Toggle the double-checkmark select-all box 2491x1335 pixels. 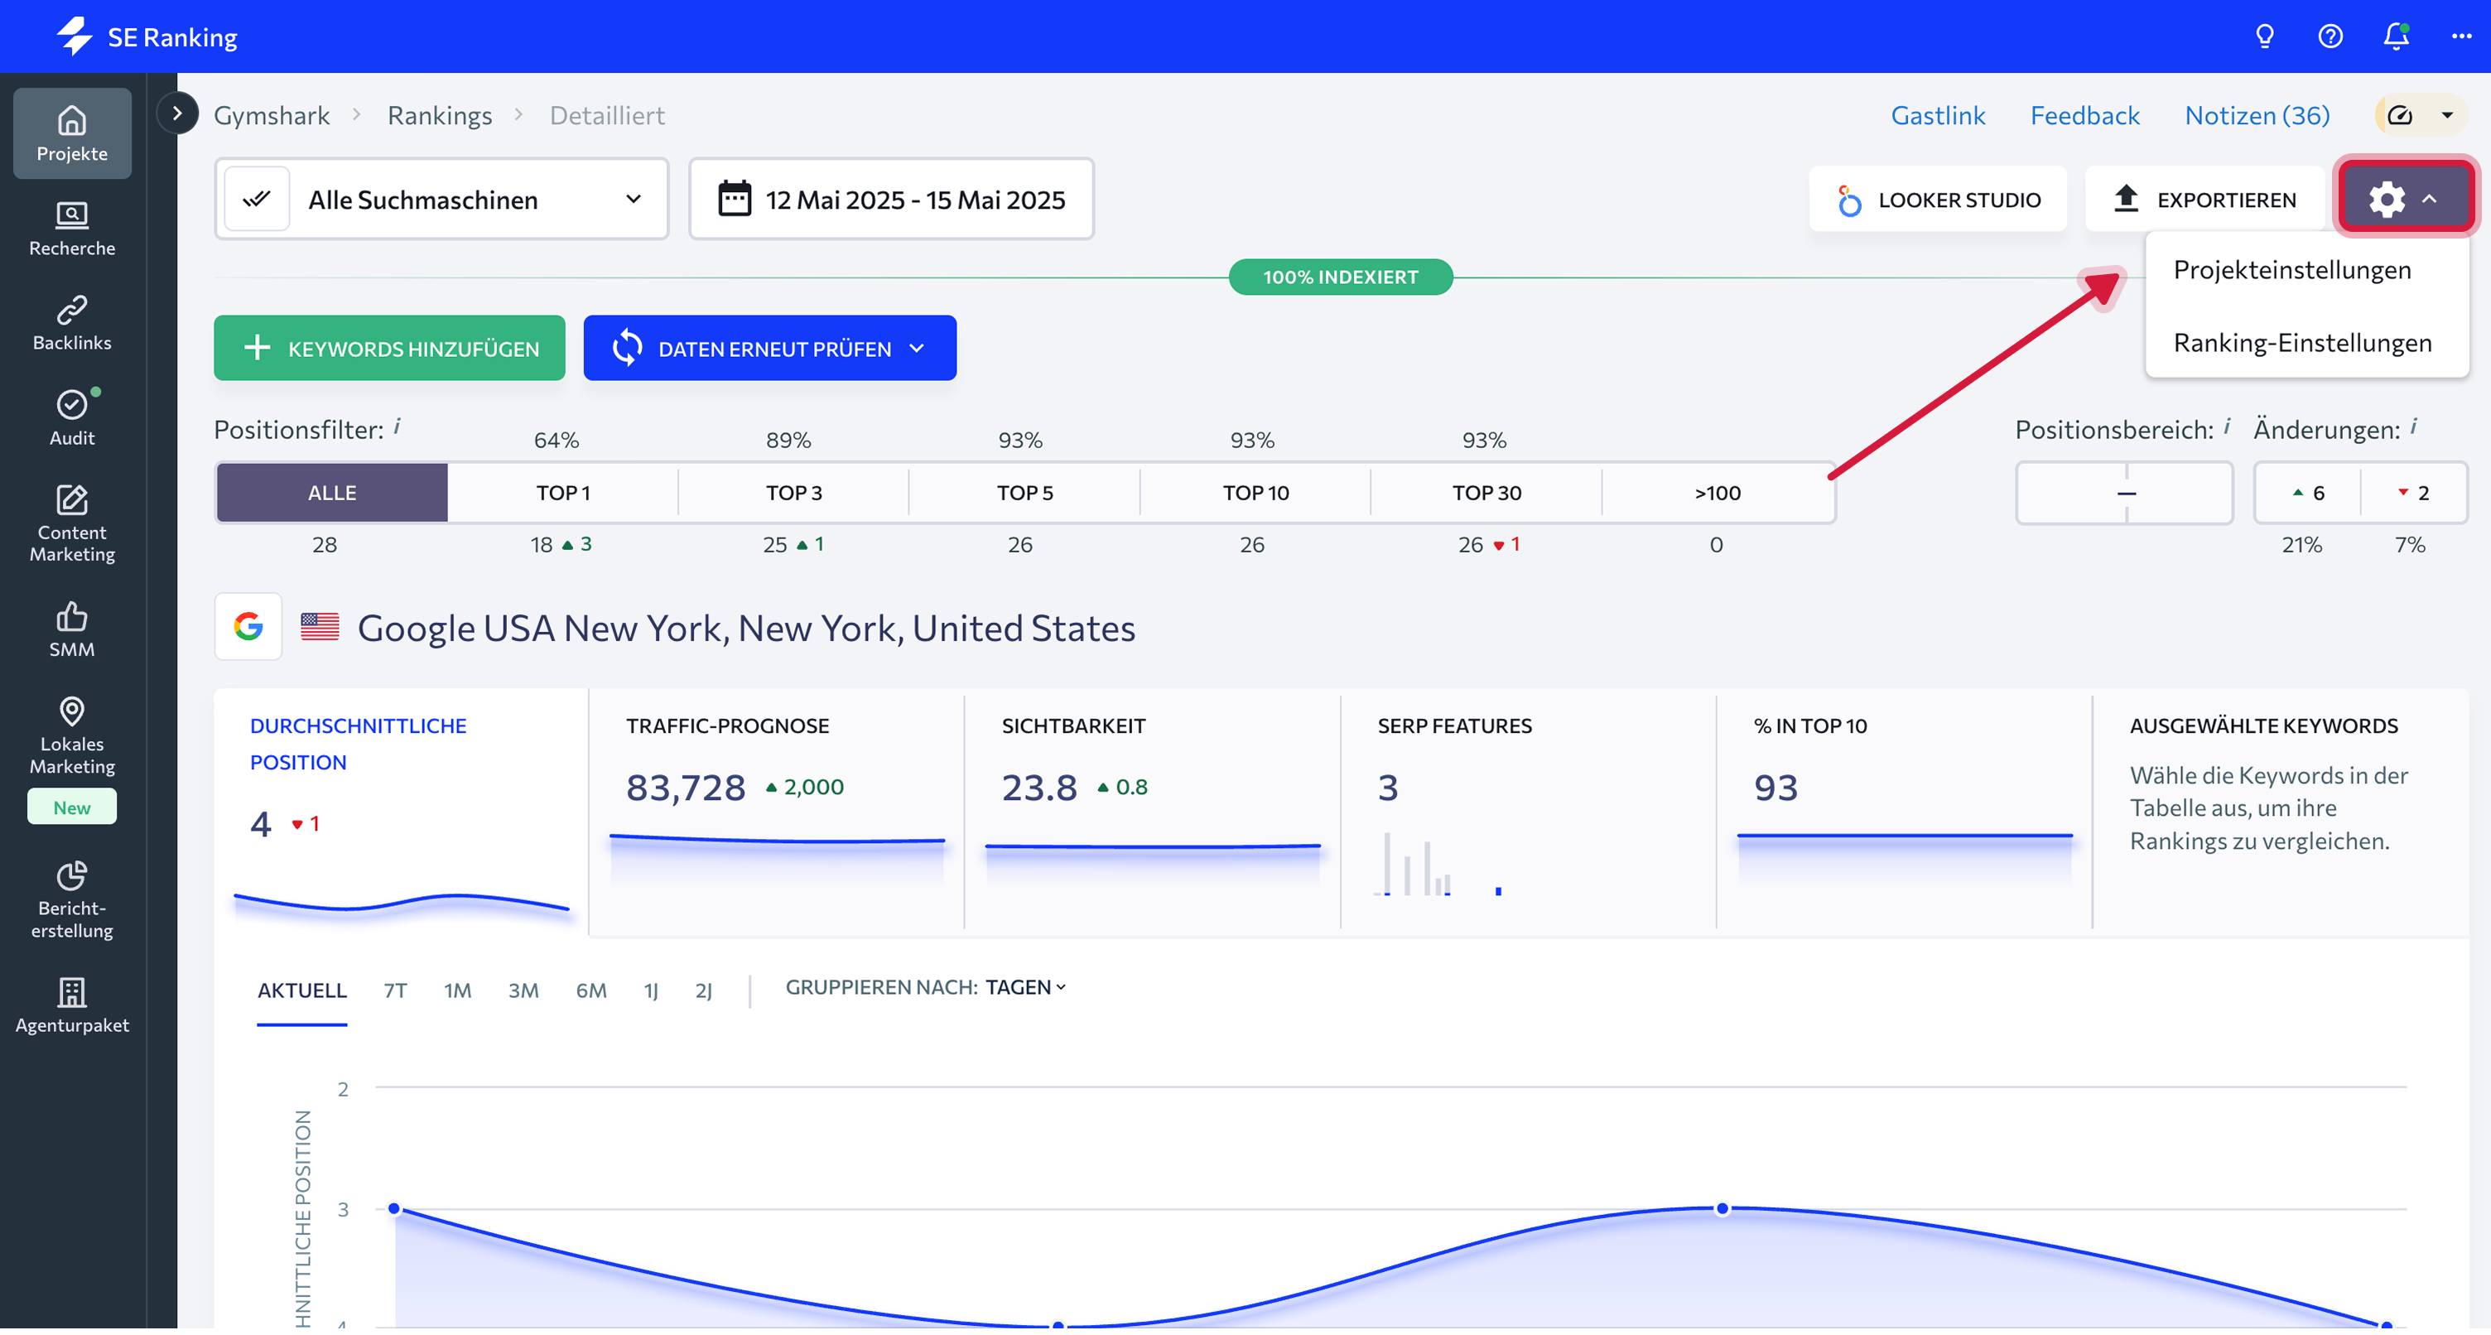(256, 200)
